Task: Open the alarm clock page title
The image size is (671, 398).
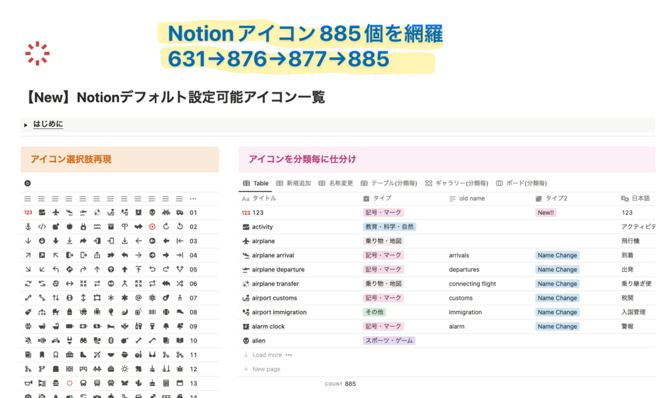Action: click(x=268, y=326)
